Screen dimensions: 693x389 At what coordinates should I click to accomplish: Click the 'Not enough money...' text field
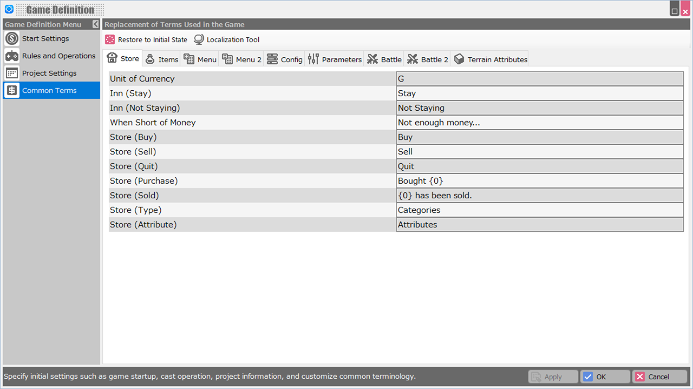coord(539,123)
